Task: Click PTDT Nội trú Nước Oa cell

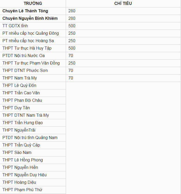Action: coord(33,56)
